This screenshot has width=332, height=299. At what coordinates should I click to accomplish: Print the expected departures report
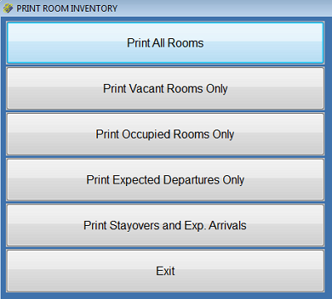pyautogui.click(x=165, y=179)
